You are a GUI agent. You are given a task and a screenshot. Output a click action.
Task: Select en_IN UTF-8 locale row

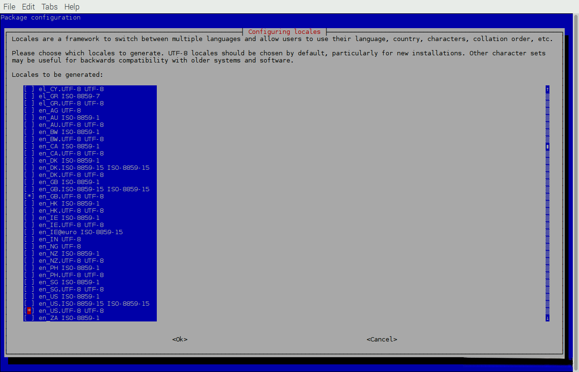click(x=90, y=239)
